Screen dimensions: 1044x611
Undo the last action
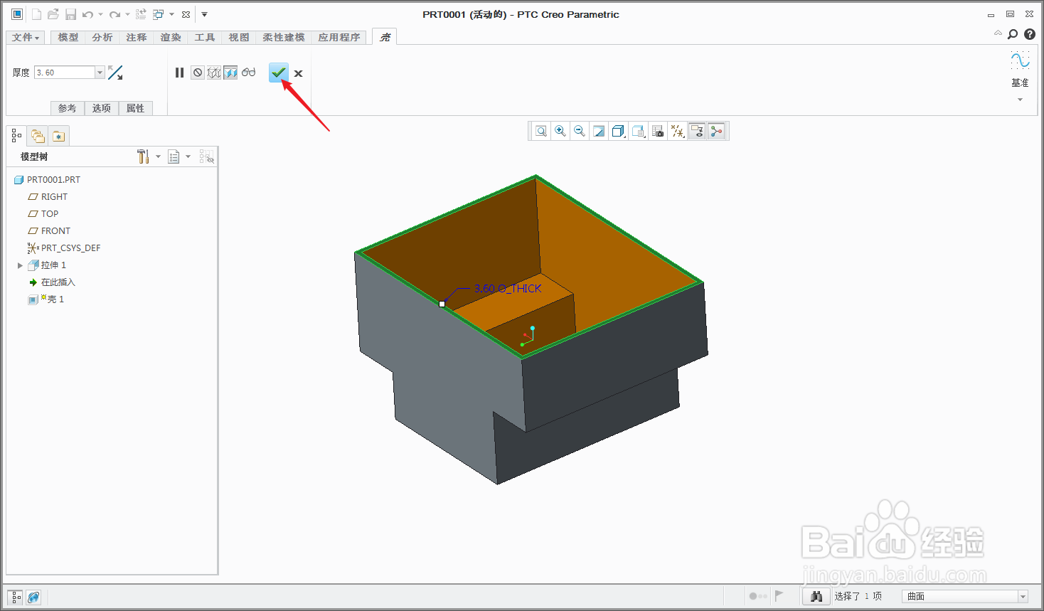(87, 14)
